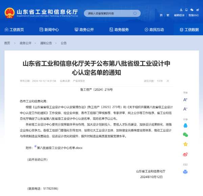
Task: Click the view count 1378
Action: point(160,81)
